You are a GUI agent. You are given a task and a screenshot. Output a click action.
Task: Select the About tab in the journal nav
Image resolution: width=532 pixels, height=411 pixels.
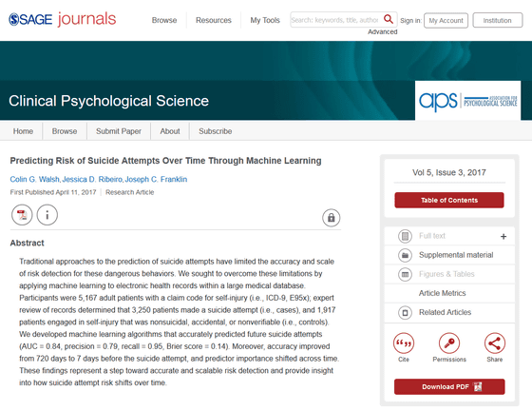click(x=170, y=131)
